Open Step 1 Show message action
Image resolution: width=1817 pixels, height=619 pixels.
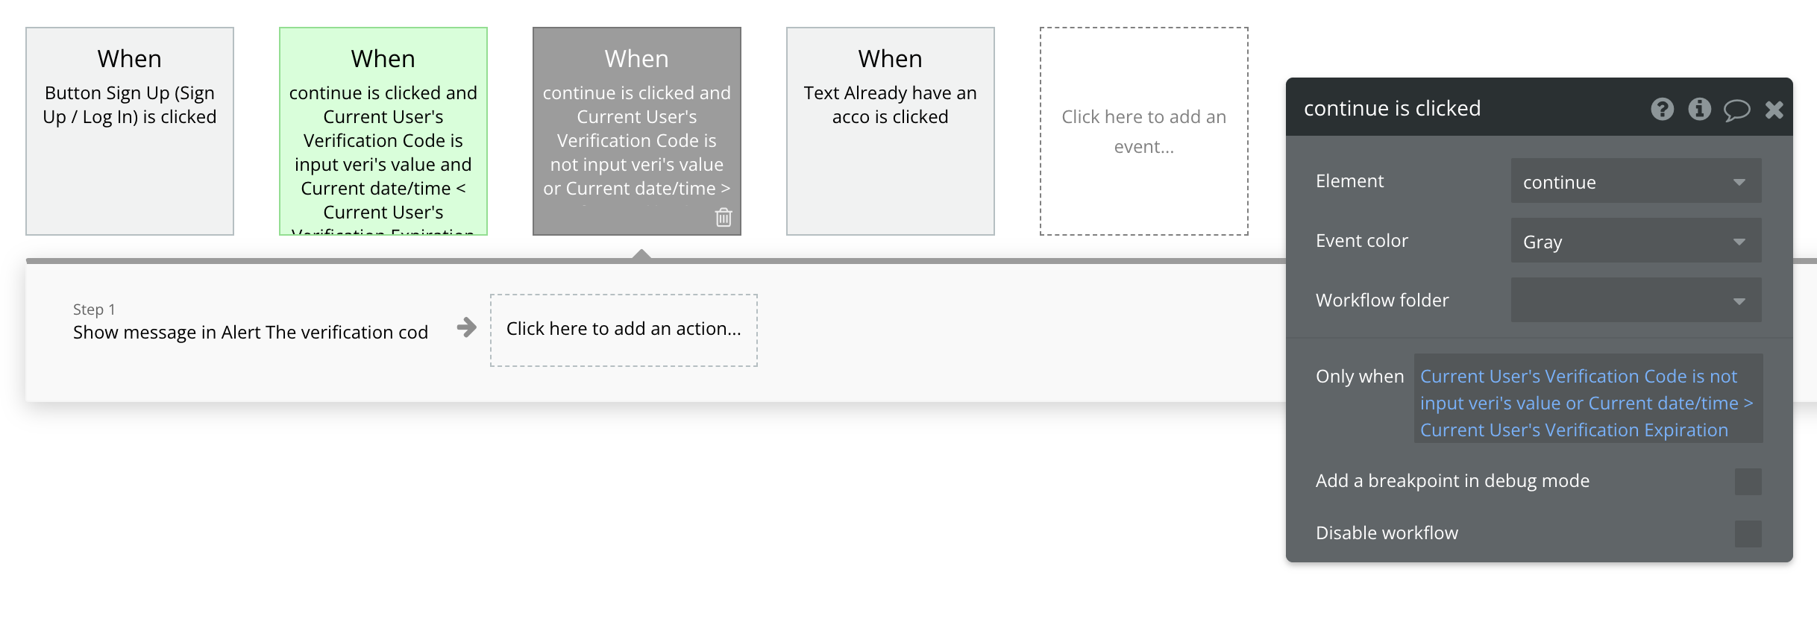pos(250,324)
